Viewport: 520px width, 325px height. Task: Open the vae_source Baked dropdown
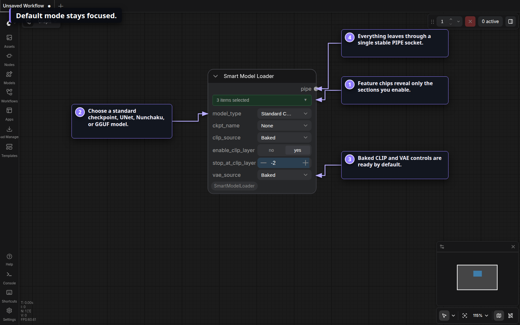tap(284, 175)
